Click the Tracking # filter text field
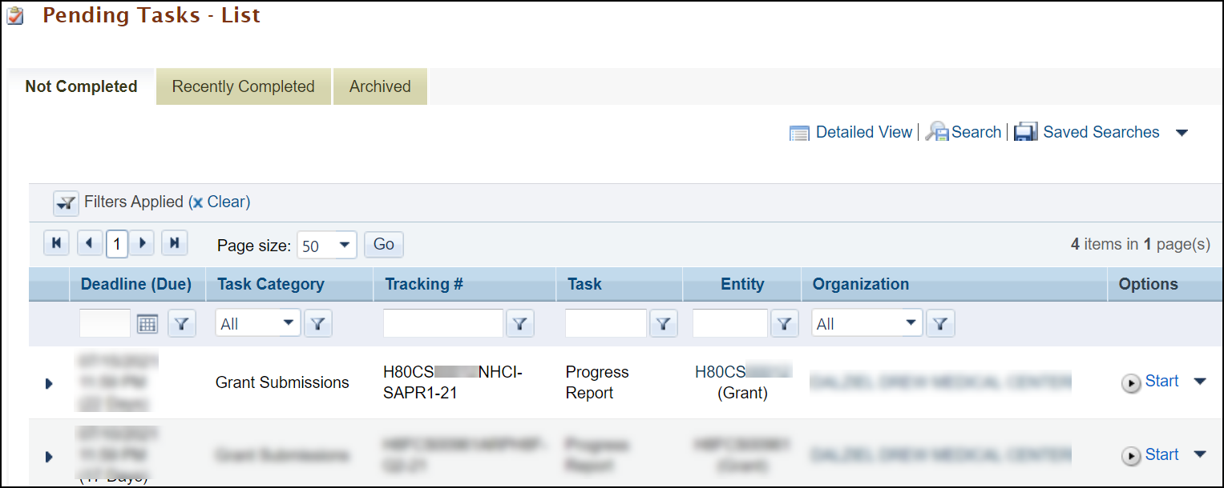This screenshot has width=1224, height=488. click(x=443, y=324)
